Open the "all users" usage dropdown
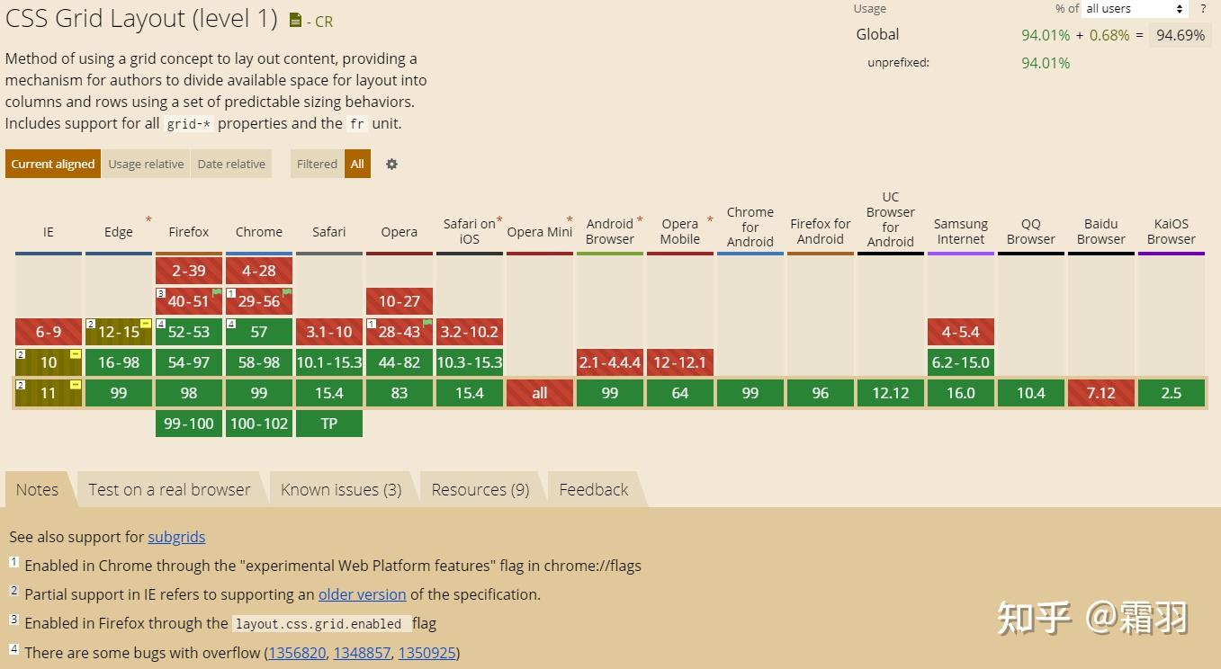Viewport: 1221px width, 669px height. [x=1134, y=9]
